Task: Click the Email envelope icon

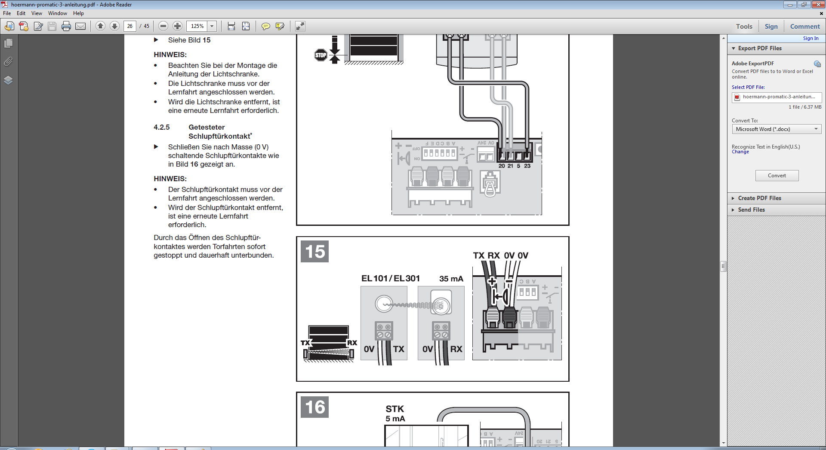Action: (x=80, y=26)
